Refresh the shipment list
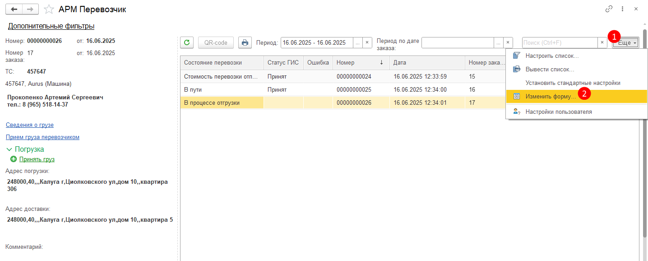The width and height of the screenshot is (648, 261). coord(187,42)
